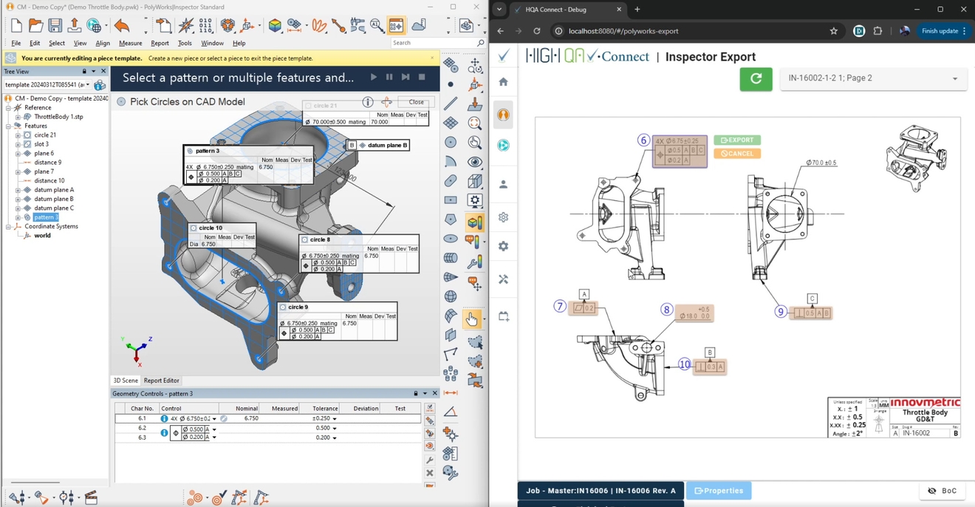Click the eye view icon in right toolbar
975x507 pixels.
(475, 162)
